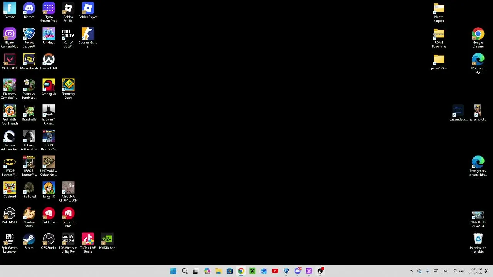Viewport: 493px width, 277px height.
Task: Select the Roblox Studio desktop icon
Action: tap(68, 12)
